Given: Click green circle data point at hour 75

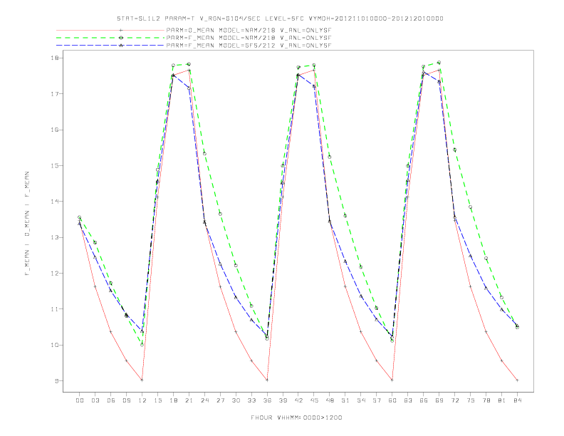Looking at the screenshot, I should (x=471, y=207).
